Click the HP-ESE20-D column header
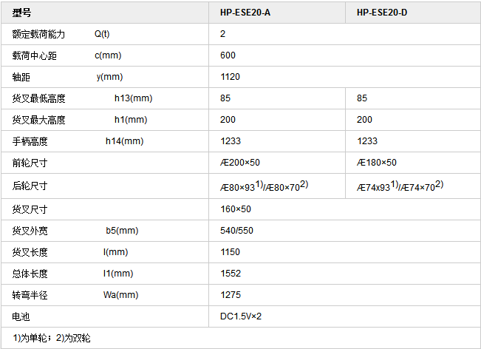481x349 pixels. (x=381, y=13)
